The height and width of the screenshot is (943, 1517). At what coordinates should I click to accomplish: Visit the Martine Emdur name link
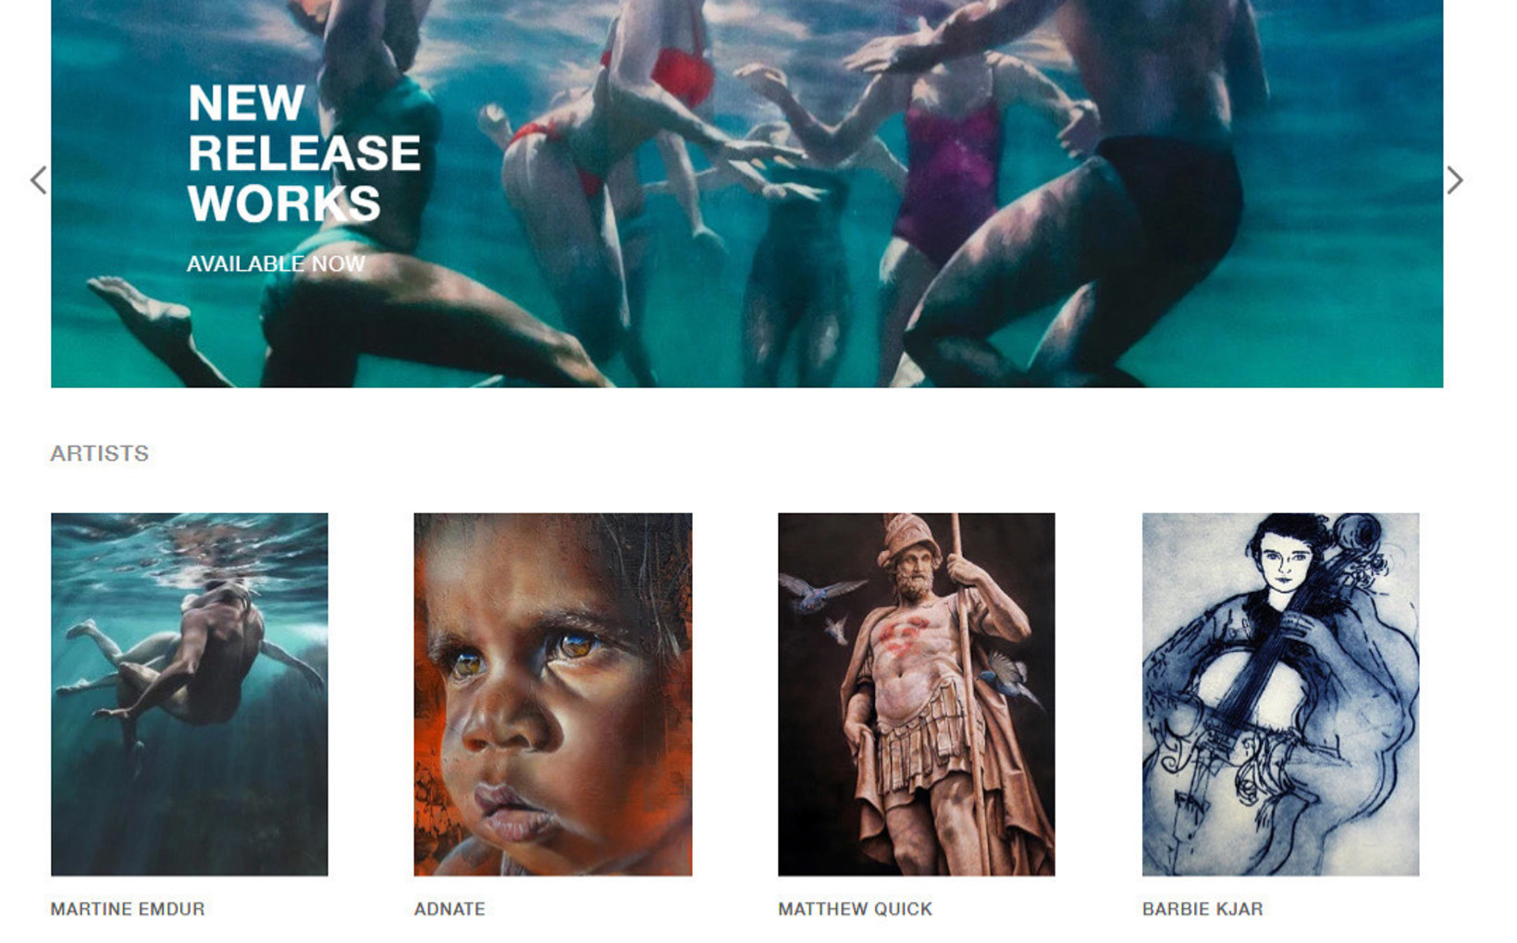pos(128,909)
